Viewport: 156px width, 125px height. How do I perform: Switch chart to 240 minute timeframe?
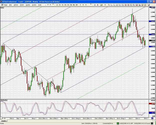[77, 5]
